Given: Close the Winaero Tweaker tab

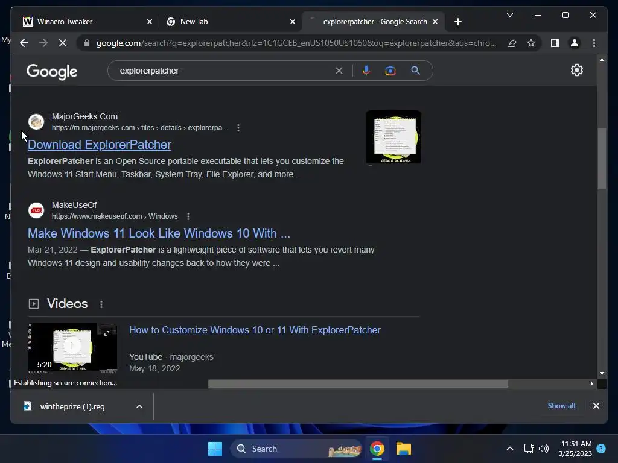Looking at the screenshot, I should pos(150,22).
